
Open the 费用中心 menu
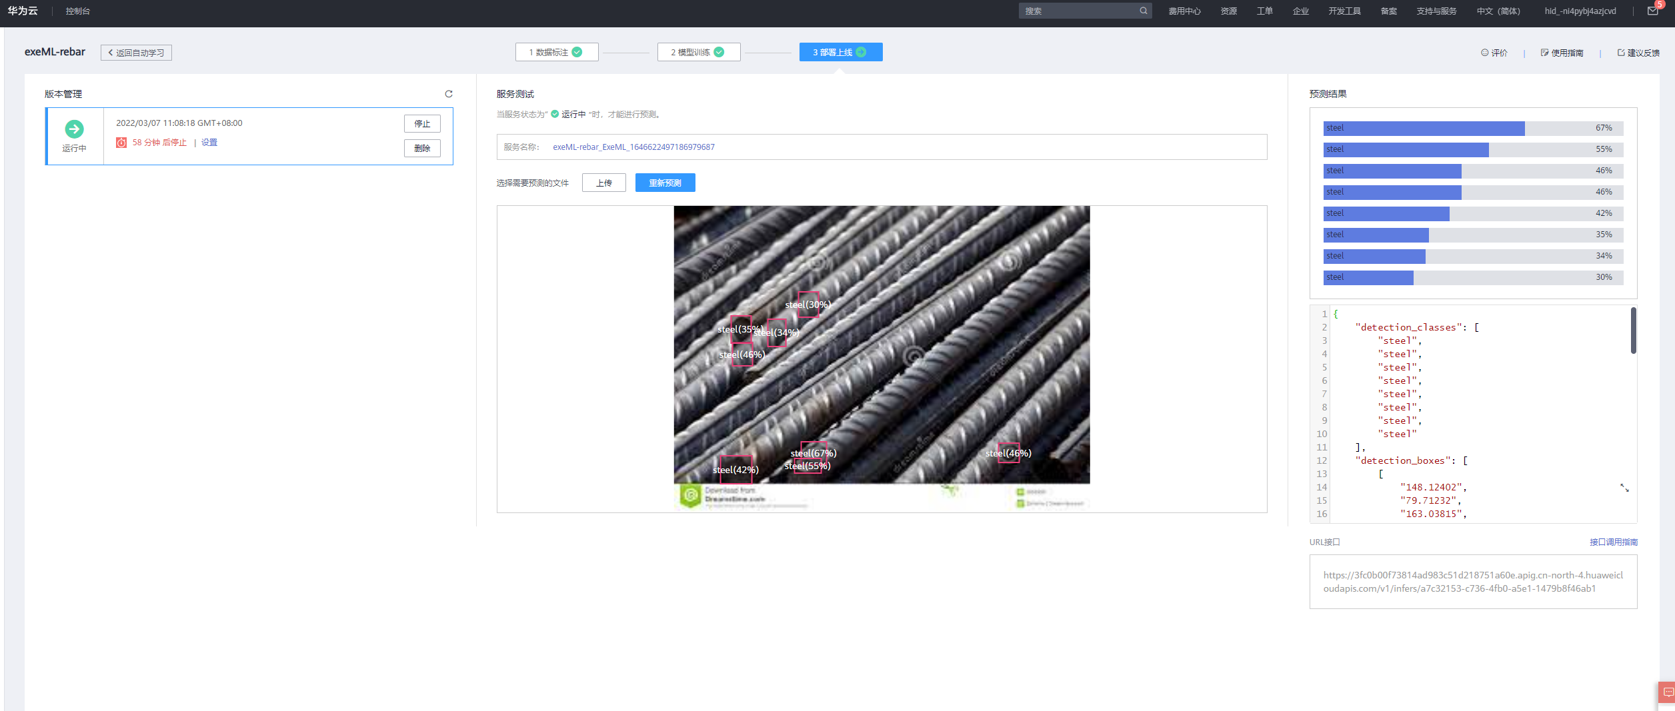[1184, 11]
